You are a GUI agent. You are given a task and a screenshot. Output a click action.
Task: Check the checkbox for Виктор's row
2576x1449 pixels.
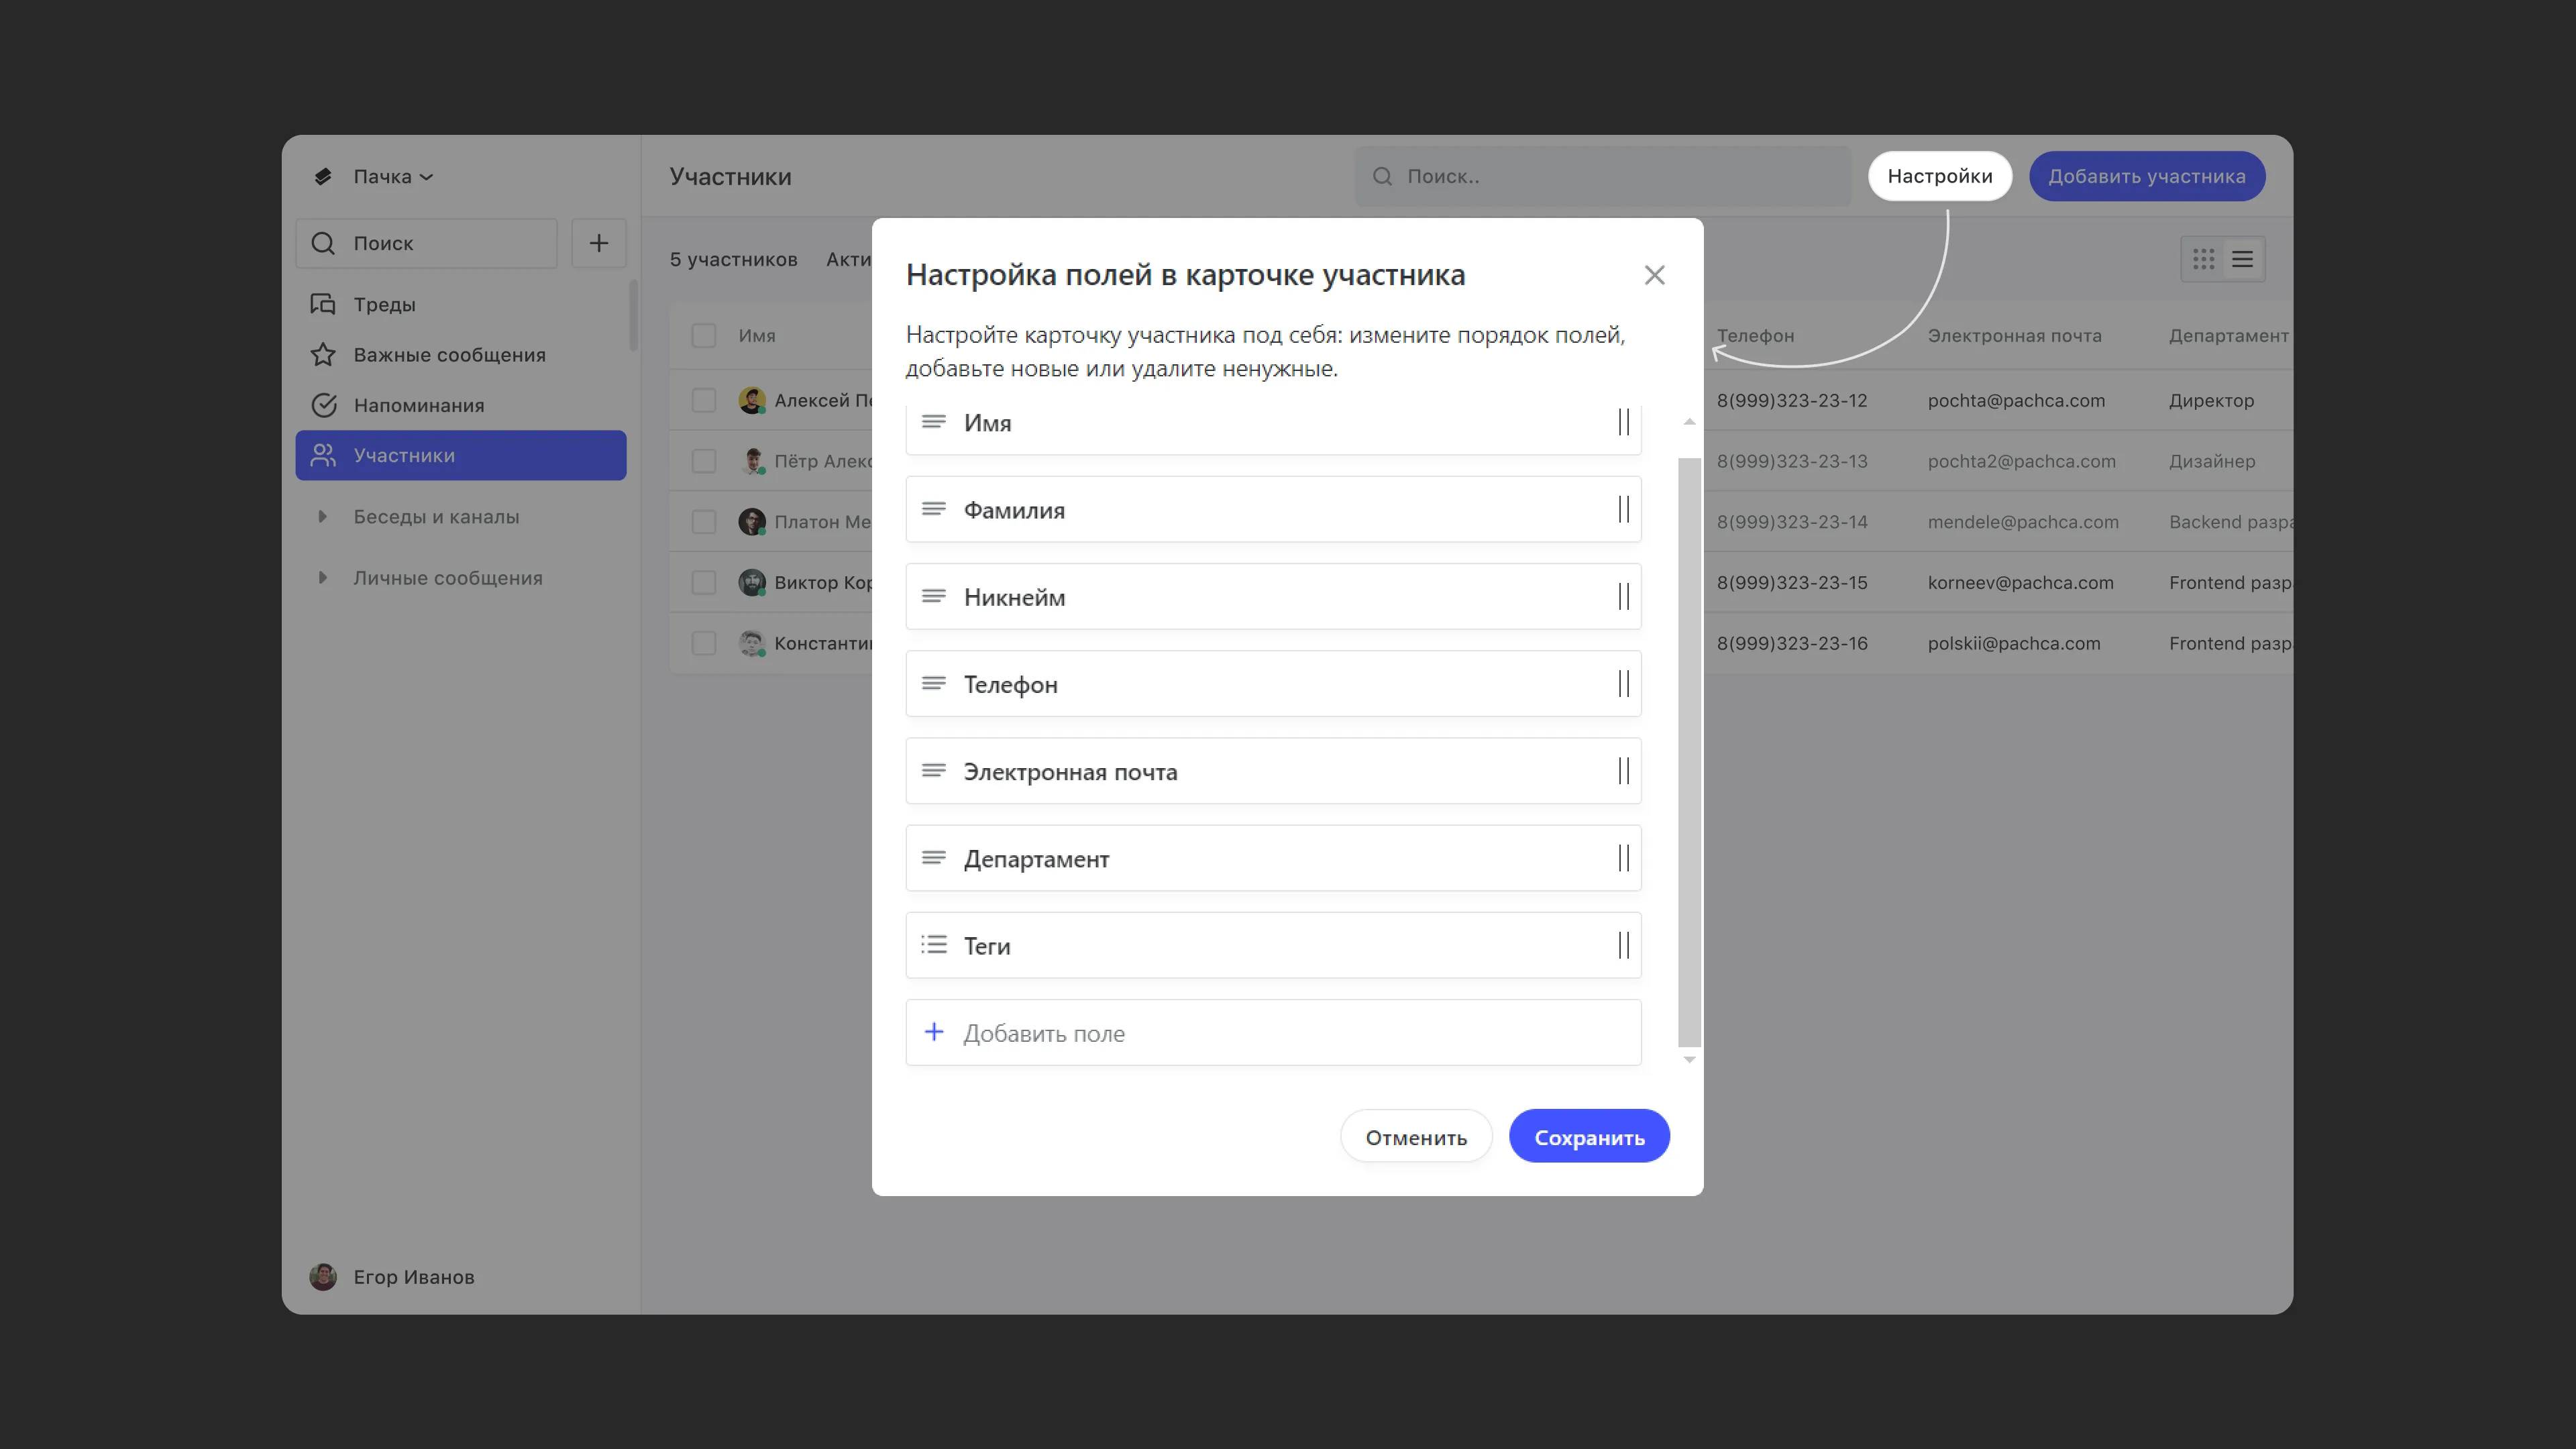click(x=704, y=583)
